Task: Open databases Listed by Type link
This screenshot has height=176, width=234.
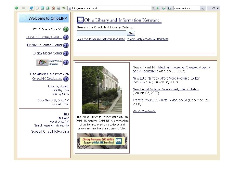Action: (60, 90)
